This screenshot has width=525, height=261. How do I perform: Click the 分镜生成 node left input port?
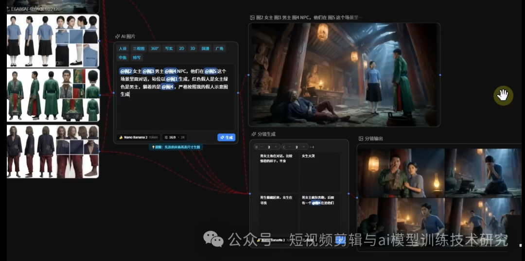[x=249, y=193]
